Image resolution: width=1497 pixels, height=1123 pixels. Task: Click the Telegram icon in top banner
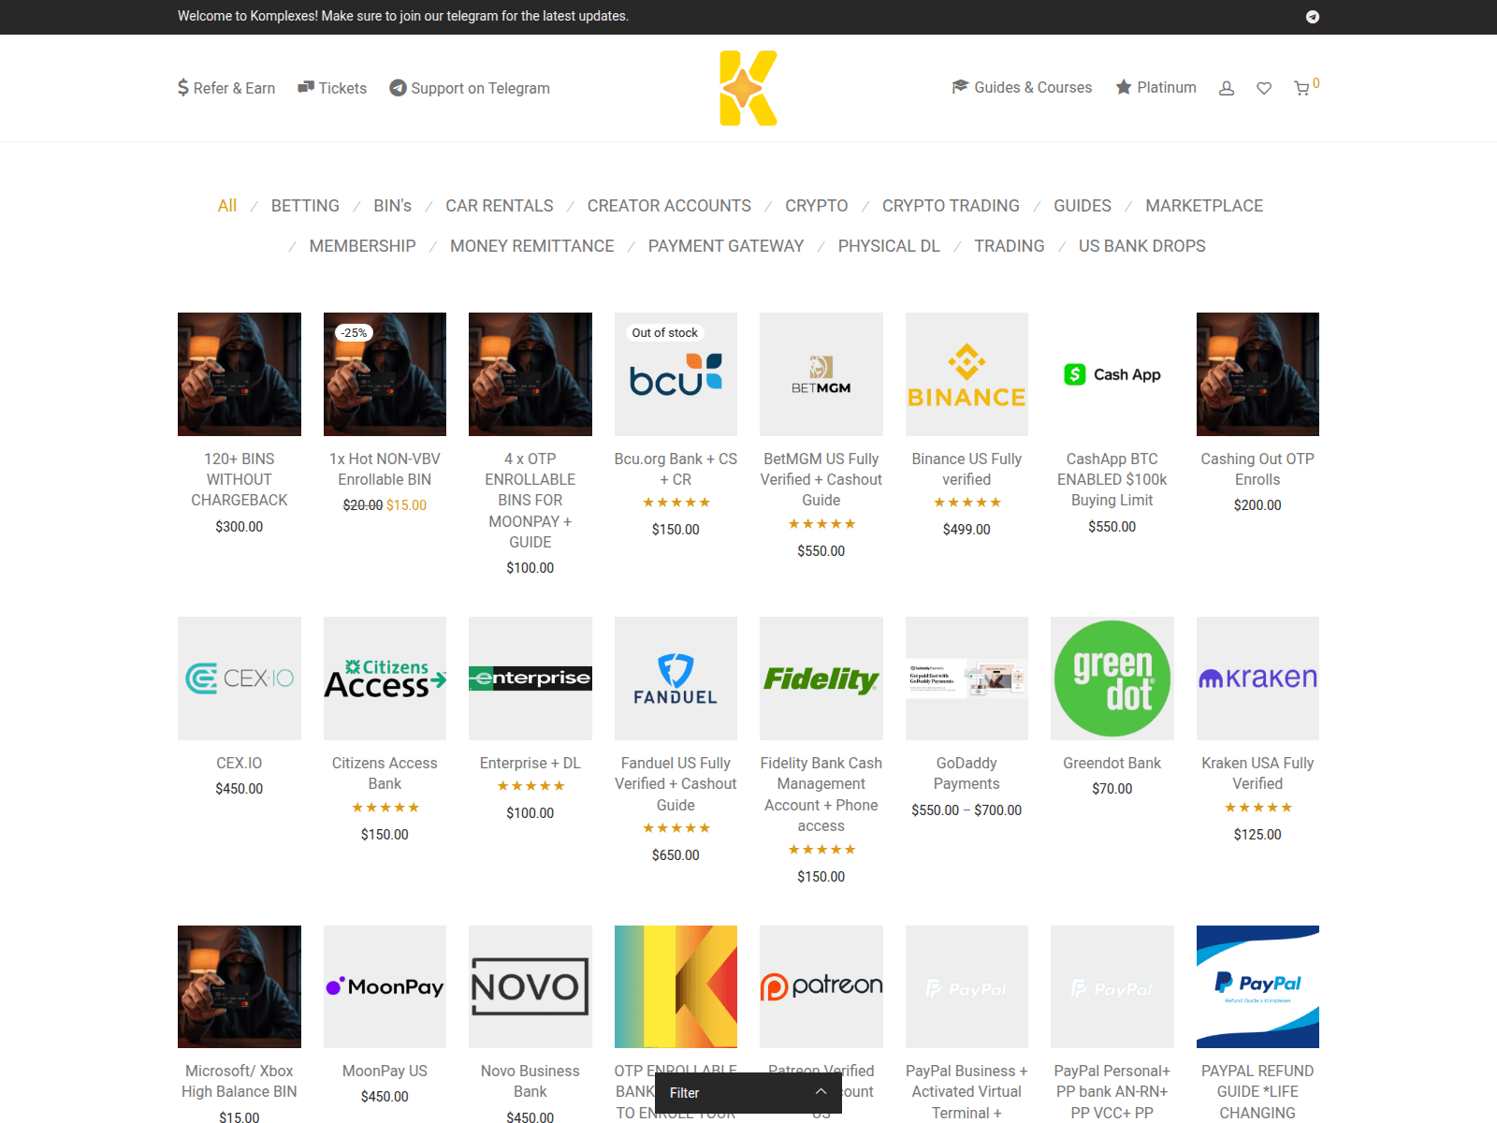click(x=1313, y=17)
